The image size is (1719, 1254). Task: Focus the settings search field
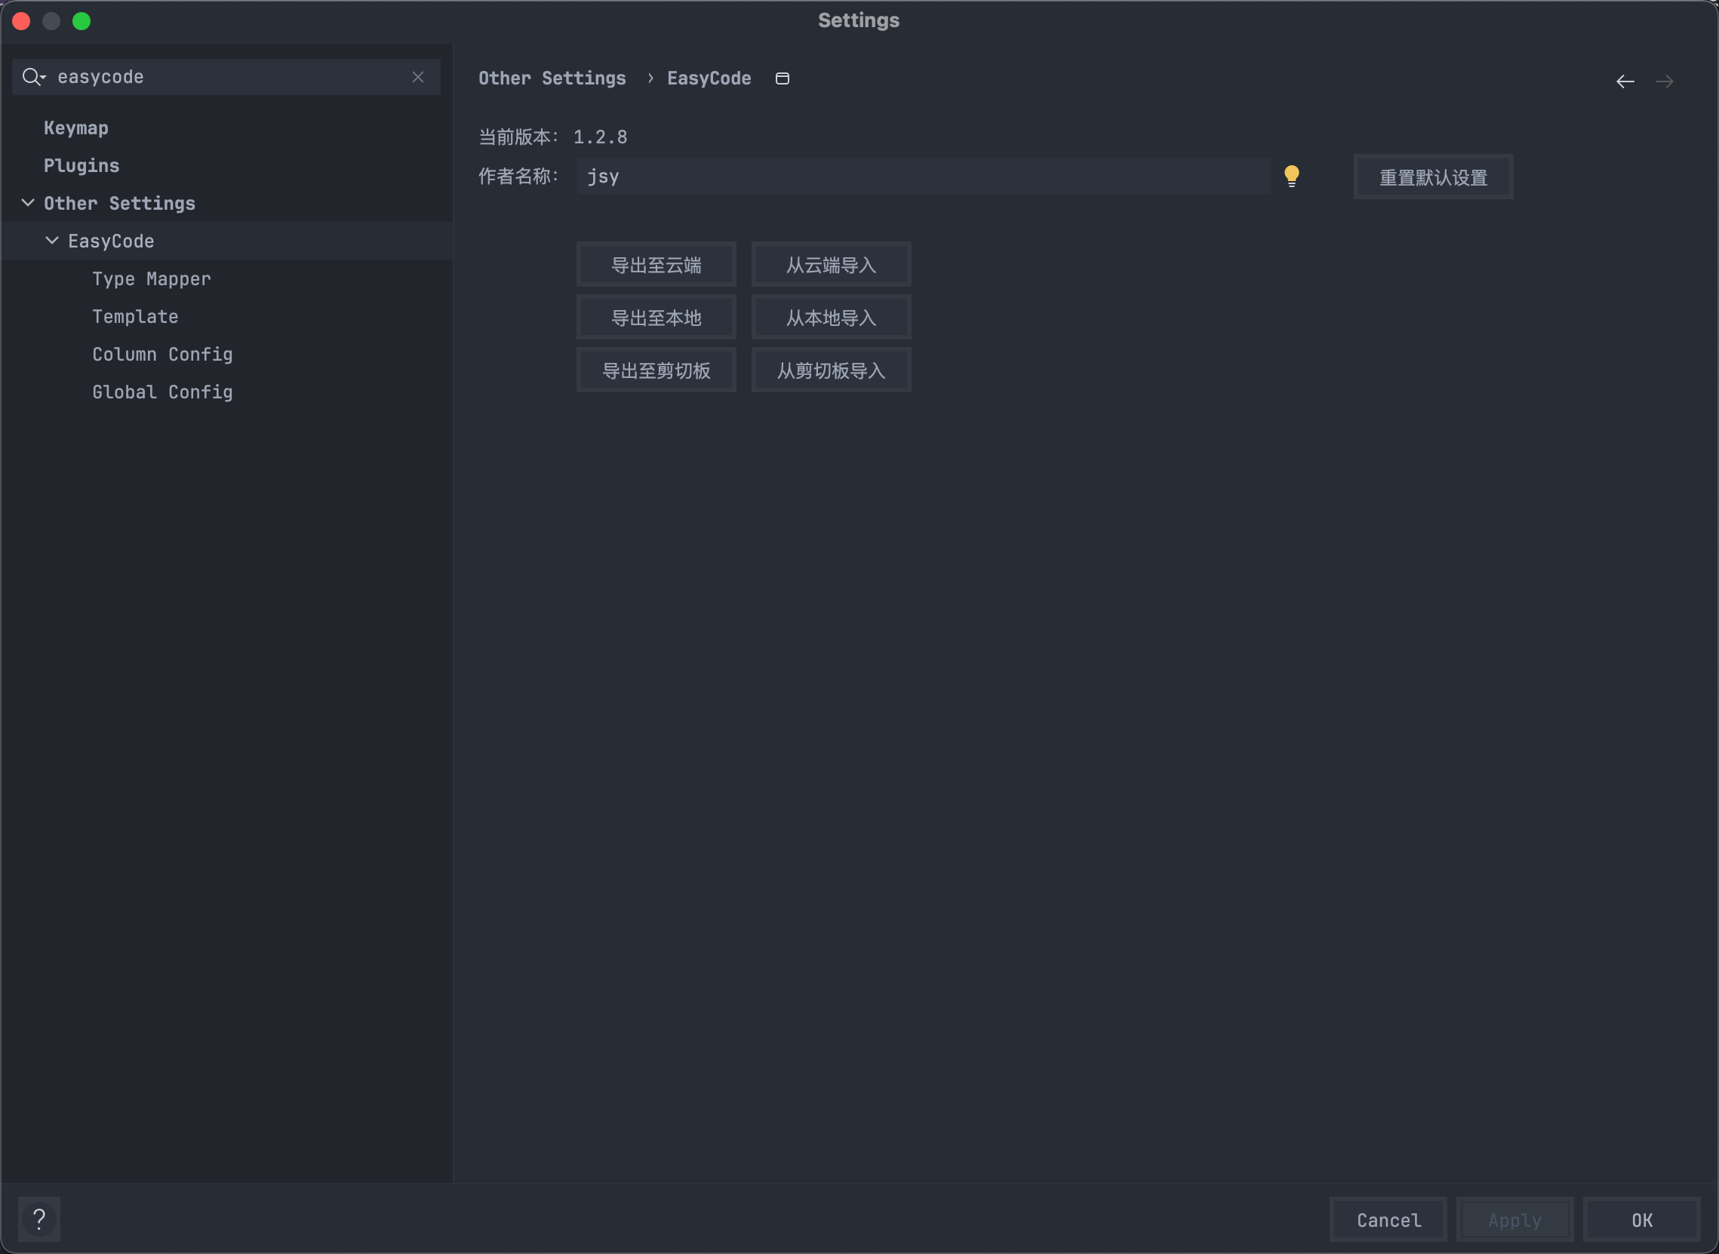point(226,77)
